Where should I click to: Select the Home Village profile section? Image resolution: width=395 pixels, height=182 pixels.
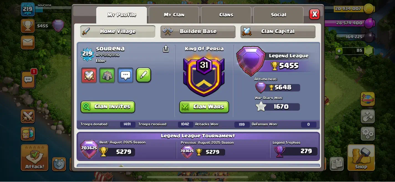[118, 31]
